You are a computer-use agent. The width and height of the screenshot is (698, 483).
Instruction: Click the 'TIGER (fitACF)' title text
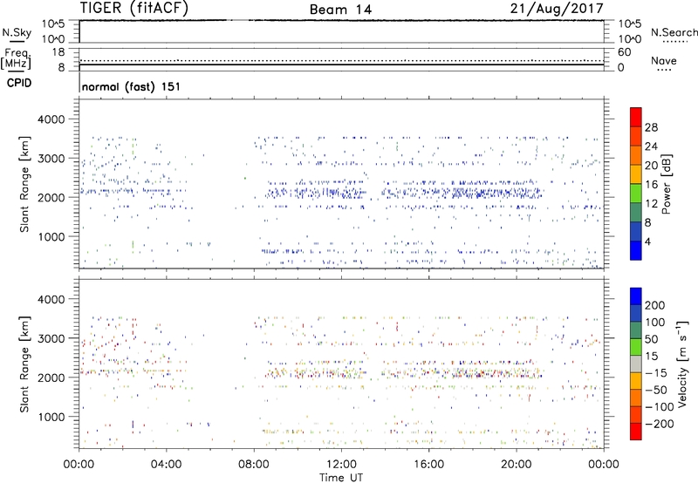tap(133, 8)
